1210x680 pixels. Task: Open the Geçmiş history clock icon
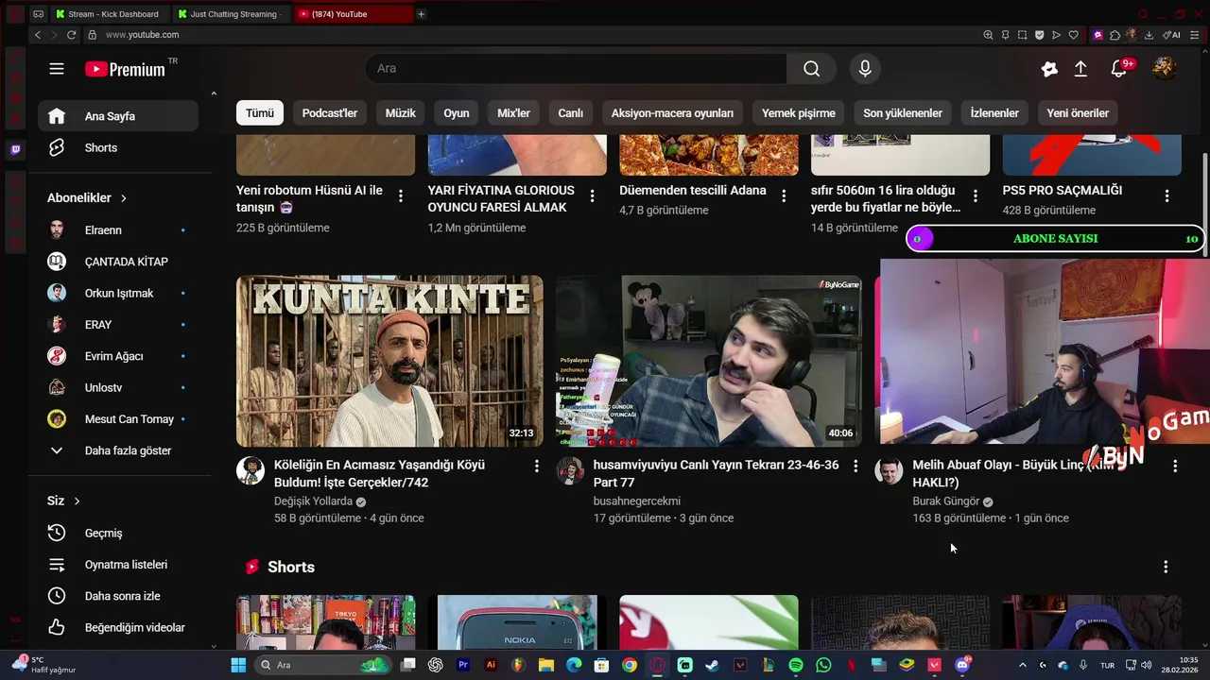pos(57,533)
